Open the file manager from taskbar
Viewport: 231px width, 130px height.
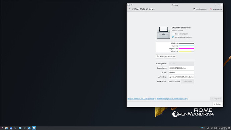[20, 128]
